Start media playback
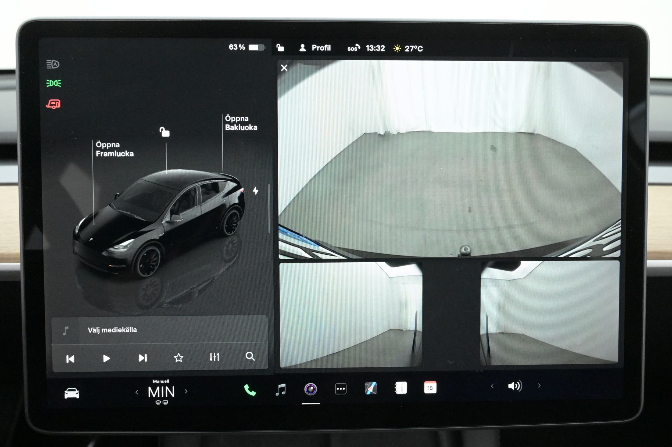This screenshot has width=672, height=447. (106, 358)
